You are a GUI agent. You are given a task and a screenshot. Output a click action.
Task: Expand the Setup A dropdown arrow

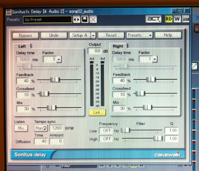[93, 35]
